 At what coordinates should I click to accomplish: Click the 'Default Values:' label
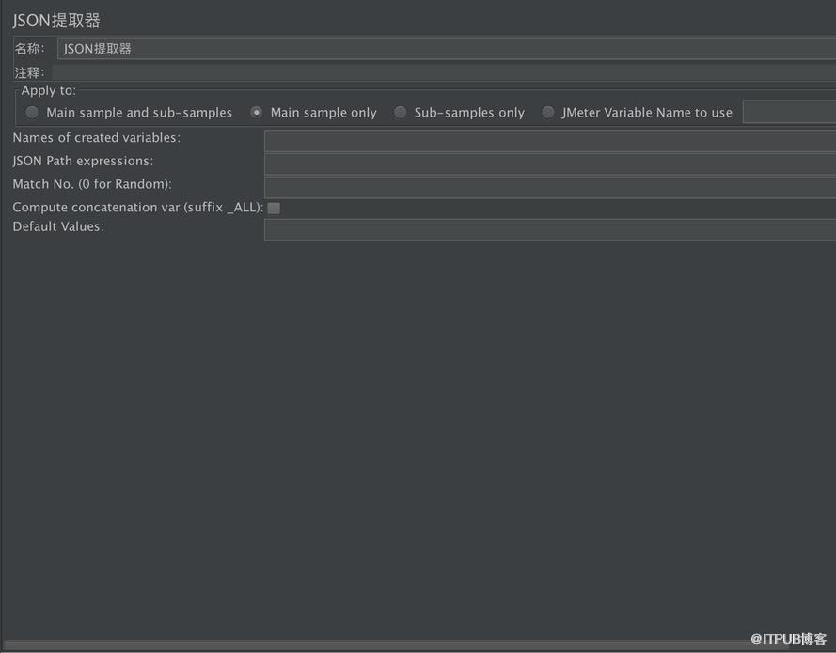point(58,226)
